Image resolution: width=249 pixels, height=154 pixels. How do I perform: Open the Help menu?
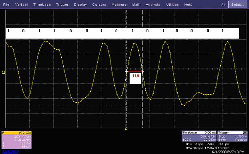click(x=188, y=4)
